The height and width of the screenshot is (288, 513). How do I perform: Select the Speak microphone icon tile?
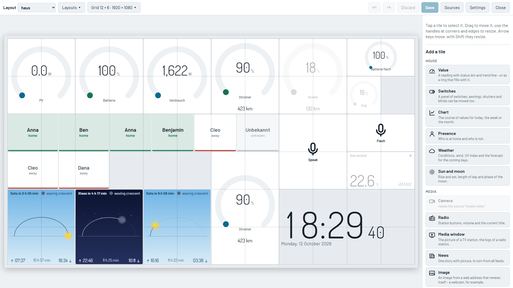[313, 152]
